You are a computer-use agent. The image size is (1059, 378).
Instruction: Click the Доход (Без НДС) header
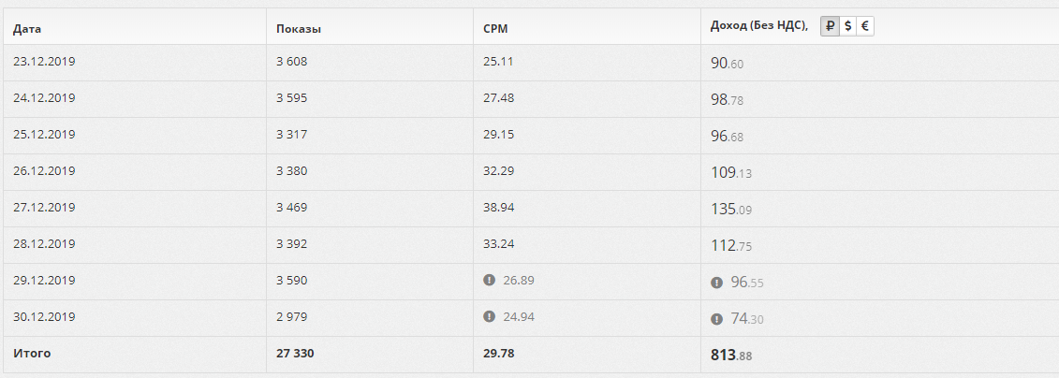coord(759,26)
